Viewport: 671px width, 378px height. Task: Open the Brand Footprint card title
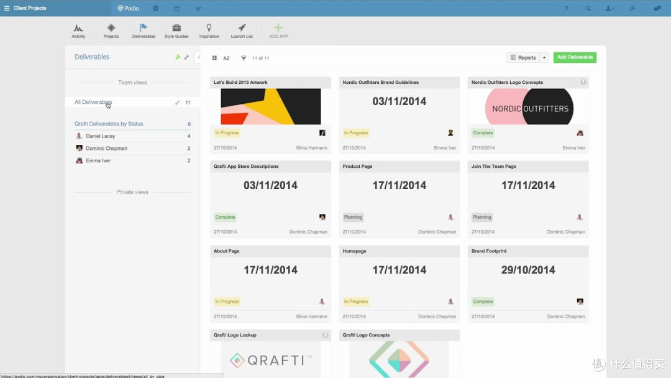pos(489,251)
